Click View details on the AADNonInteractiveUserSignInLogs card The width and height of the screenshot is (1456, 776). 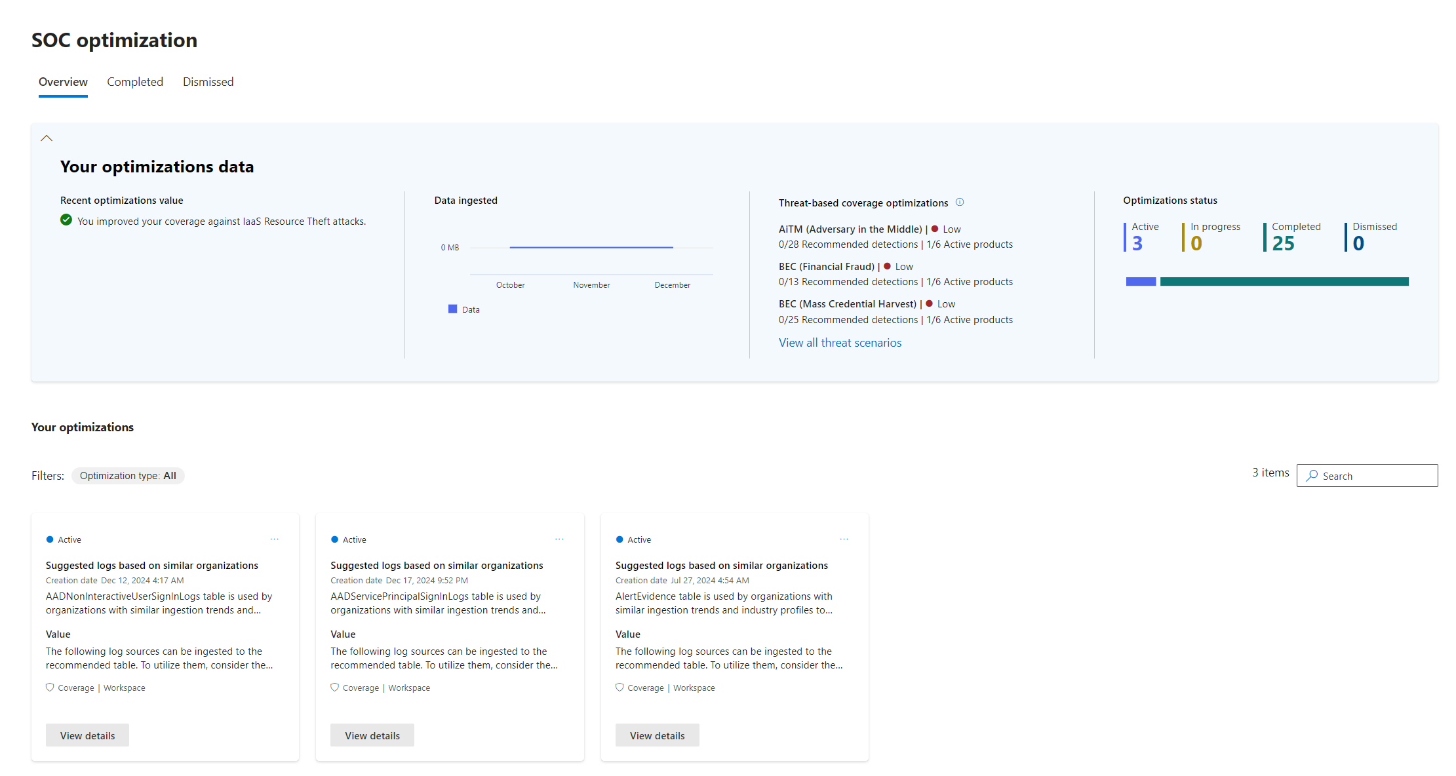click(x=87, y=735)
